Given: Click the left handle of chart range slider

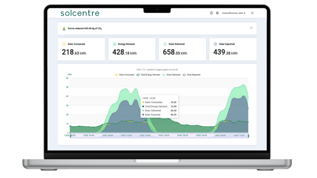Looking at the screenshot, I should tap(71, 136).
